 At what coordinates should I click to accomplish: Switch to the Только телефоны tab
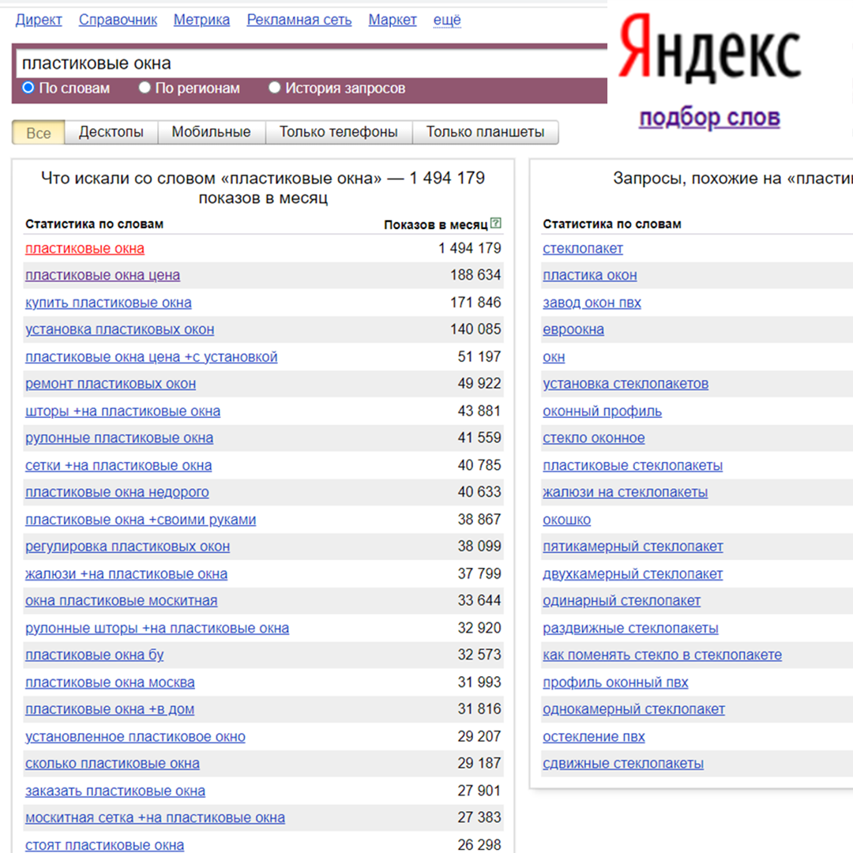click(x=338, y=132)
